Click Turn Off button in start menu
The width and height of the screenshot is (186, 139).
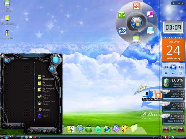(x=49, y=131)
